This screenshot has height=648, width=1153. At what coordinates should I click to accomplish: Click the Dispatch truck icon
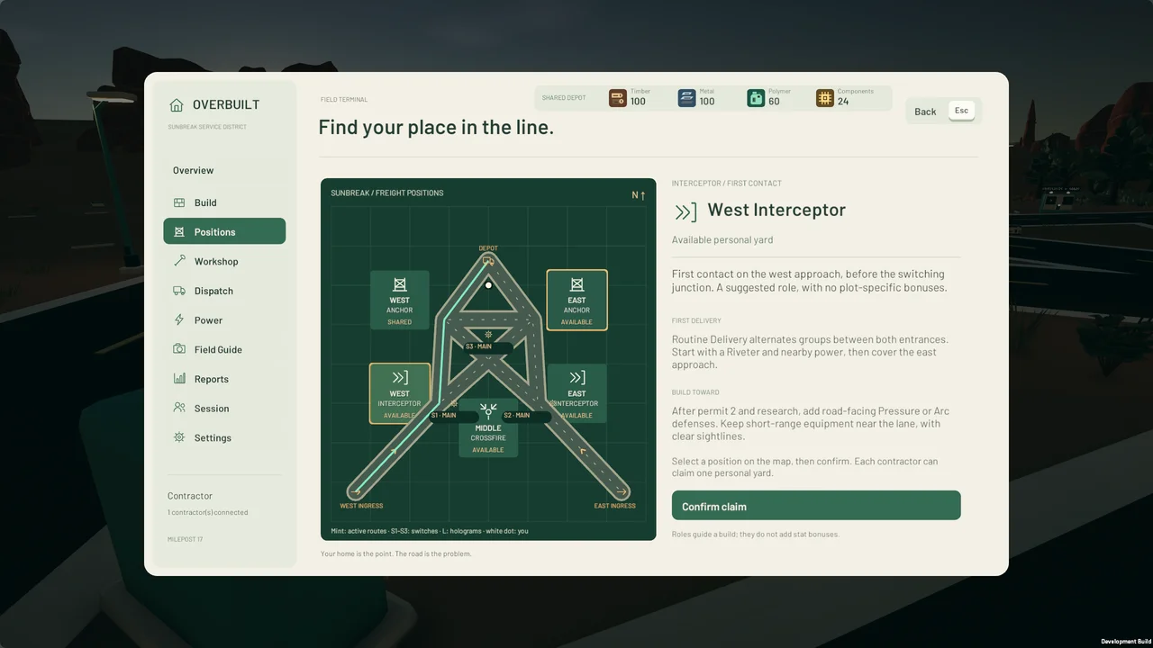tap(179, 291)
